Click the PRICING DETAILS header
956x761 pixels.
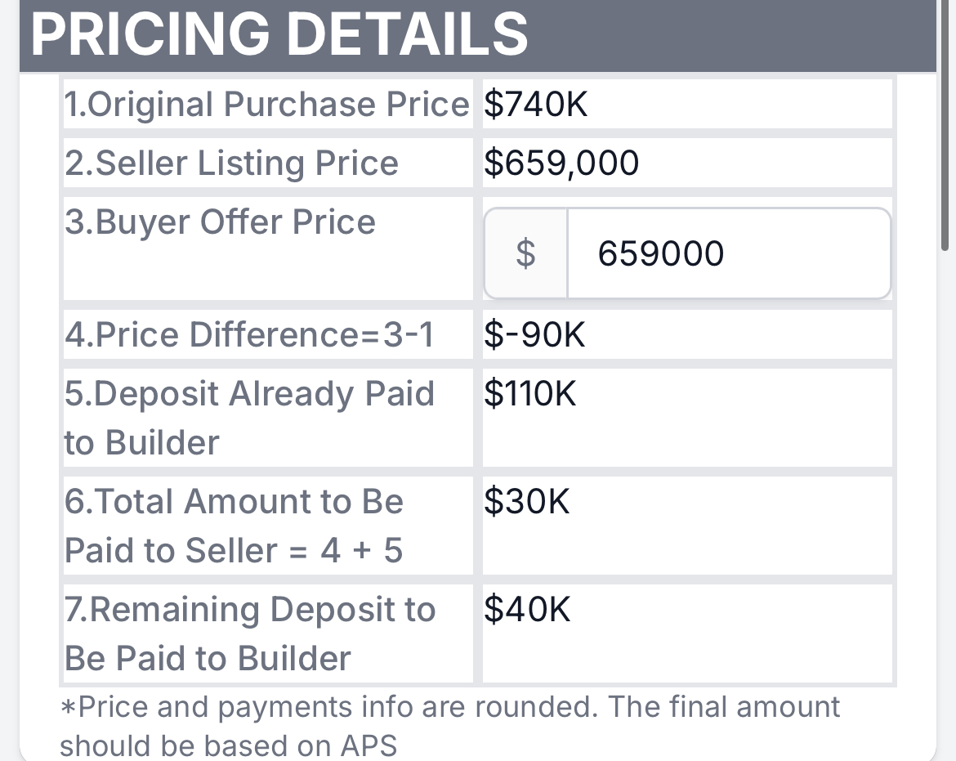(x=279, y=34)
